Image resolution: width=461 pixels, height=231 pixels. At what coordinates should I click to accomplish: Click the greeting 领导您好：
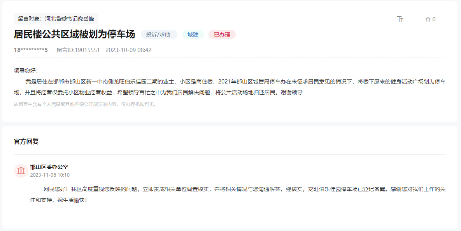point(26,71)
